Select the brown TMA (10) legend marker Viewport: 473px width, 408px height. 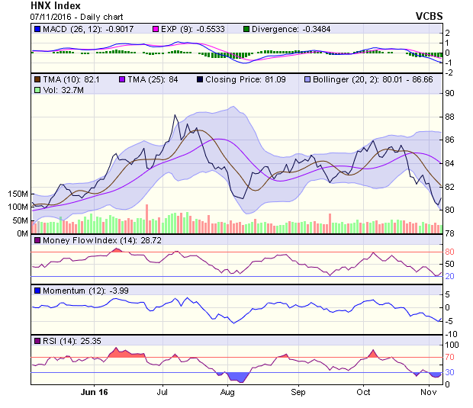[x=37, y=79]
